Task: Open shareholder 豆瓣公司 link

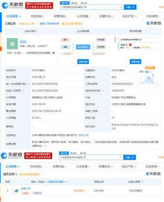Action: 25,189
